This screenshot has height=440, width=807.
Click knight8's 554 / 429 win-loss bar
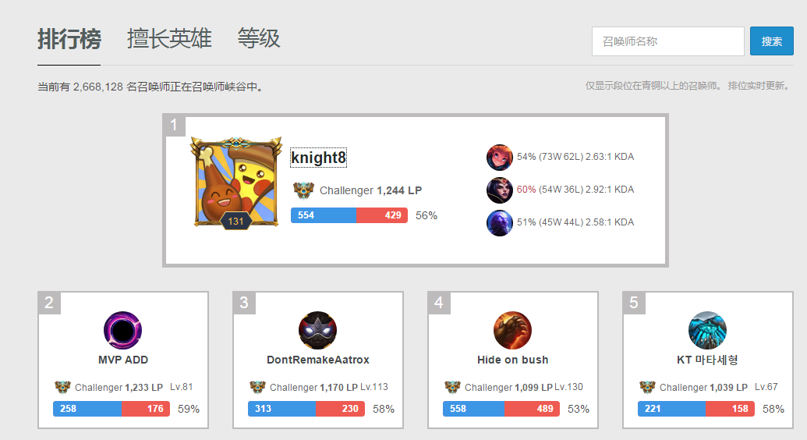[x=349, y=215]
